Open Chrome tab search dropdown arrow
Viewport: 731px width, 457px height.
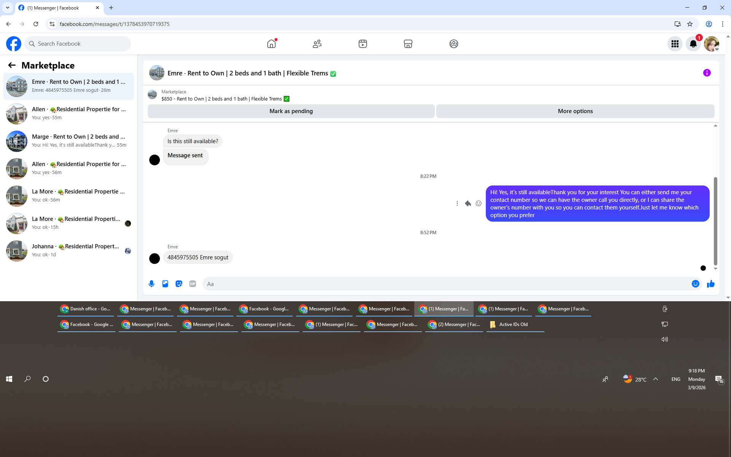pos(8,8)
